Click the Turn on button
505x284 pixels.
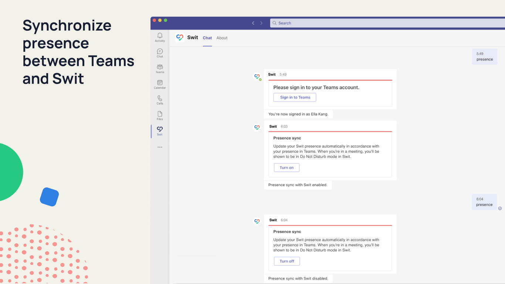pyautogui.click(x=287, y=168)
